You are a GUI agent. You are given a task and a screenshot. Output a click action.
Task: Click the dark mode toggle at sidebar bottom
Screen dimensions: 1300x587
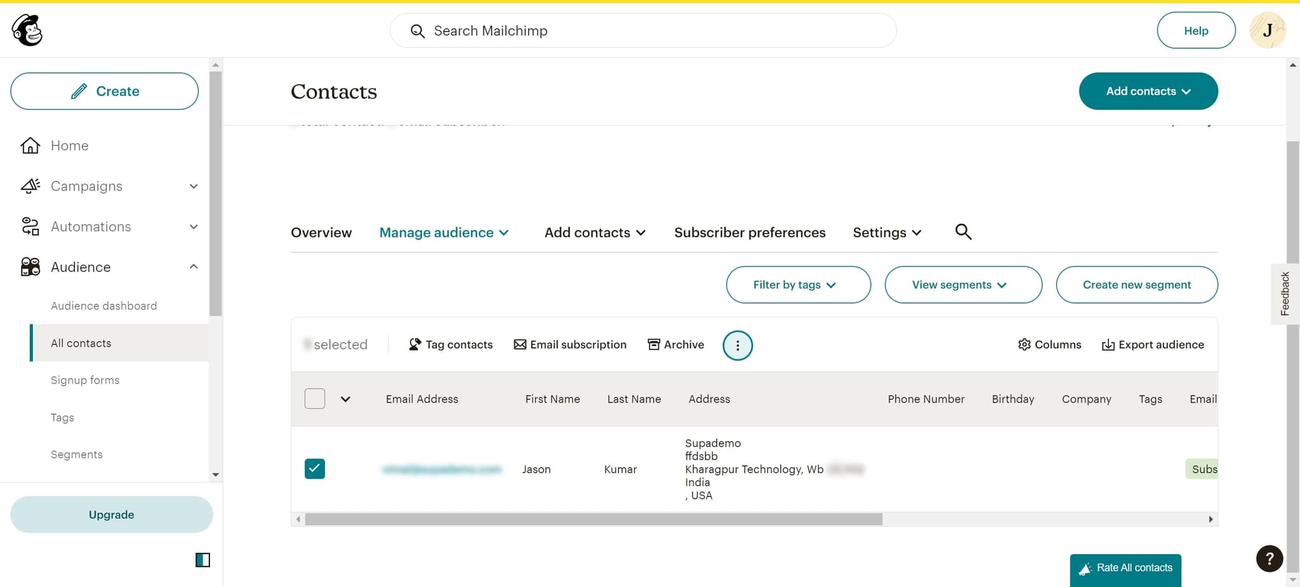[x=202, y=560]
